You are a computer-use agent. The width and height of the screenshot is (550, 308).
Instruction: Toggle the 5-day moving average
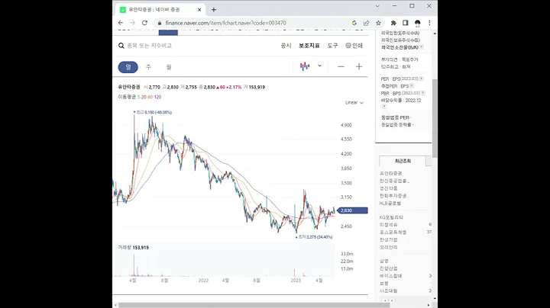point(138,97)
